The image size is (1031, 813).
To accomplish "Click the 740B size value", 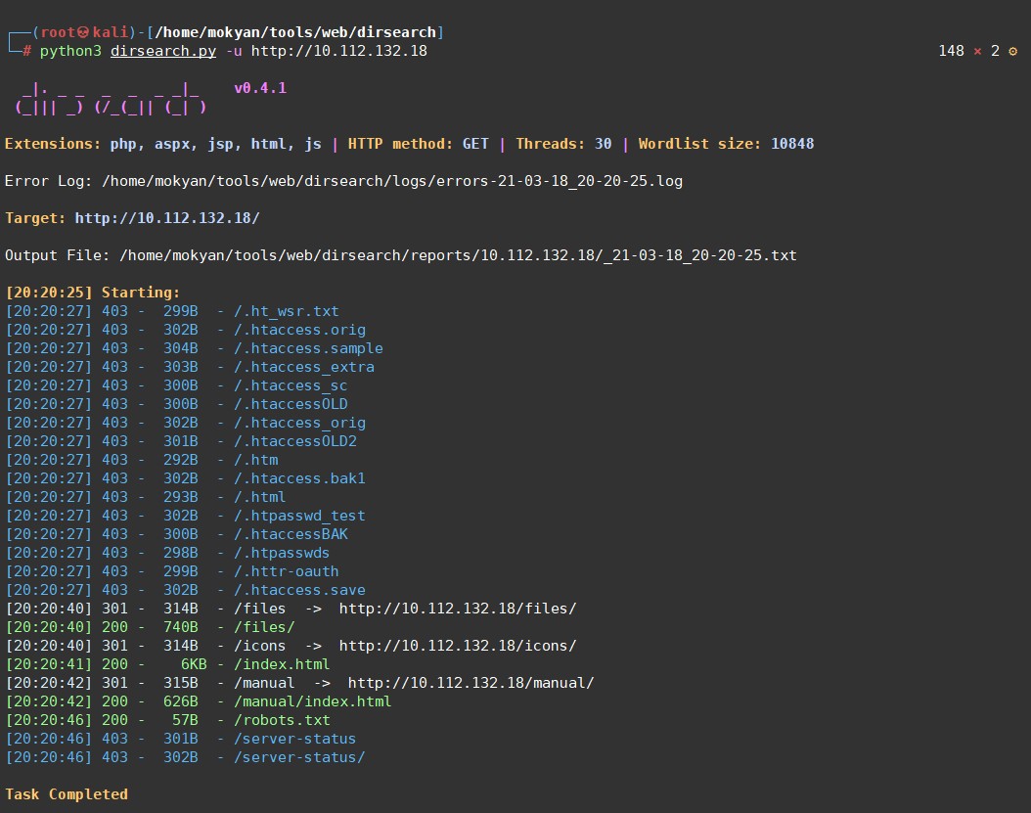I will (181, 627).
